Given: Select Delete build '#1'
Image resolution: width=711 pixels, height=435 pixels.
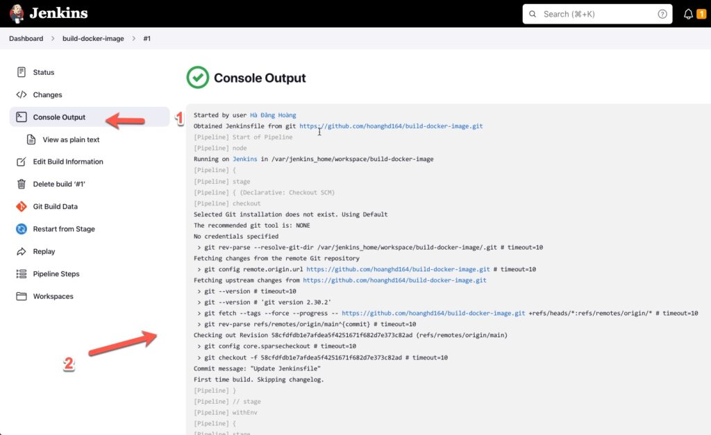Looking at the screenshot, I should [59, 184].
